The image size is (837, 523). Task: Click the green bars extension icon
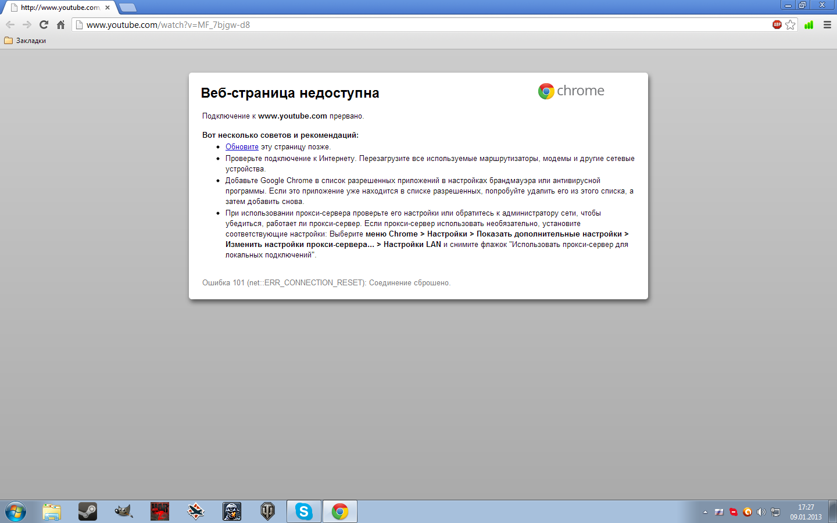[x=809, y=24]
